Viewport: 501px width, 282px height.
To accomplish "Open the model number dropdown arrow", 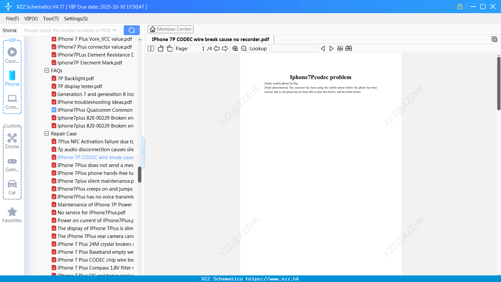I will pos(115,30).
